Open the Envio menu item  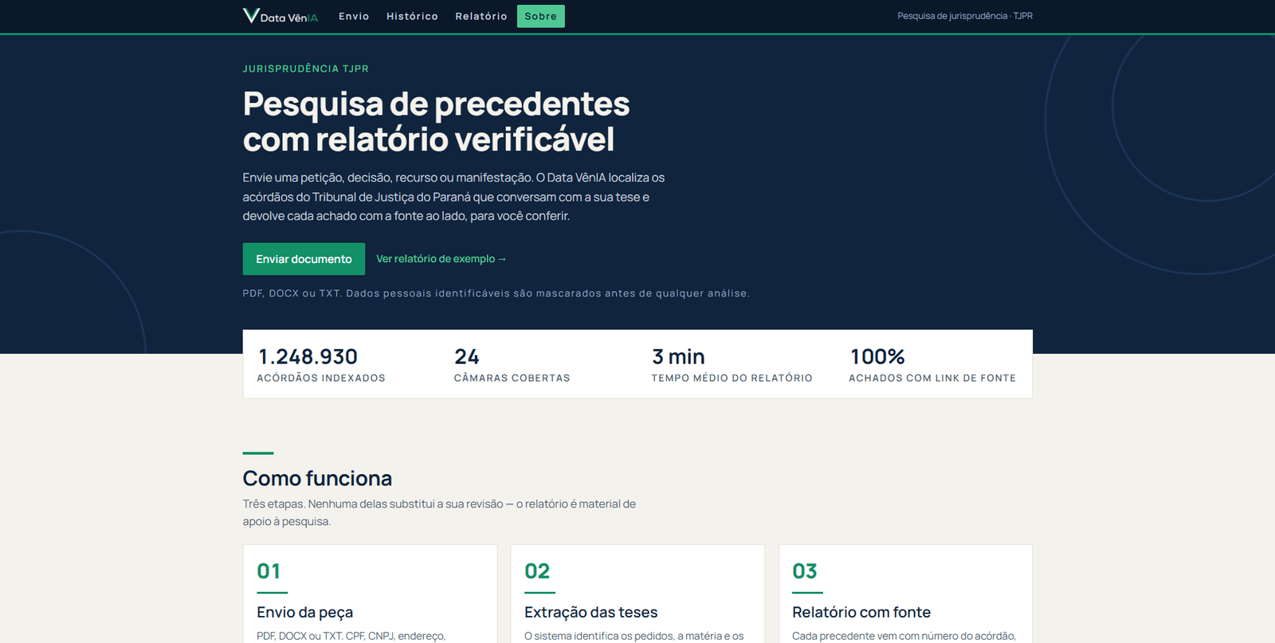tap(354, 16)
